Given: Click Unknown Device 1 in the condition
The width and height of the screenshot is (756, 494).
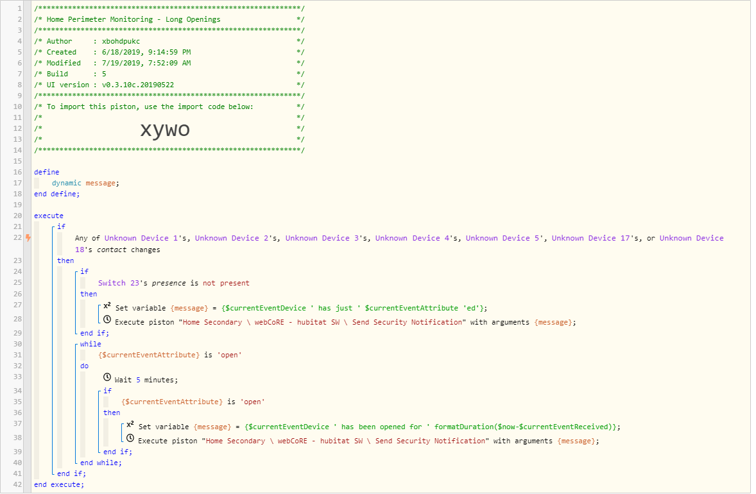Looking at the screenshot, I should pos(141,238).
